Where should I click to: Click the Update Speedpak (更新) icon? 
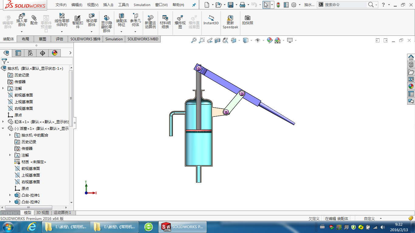[230, 18]
